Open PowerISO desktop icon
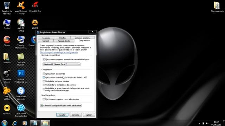The image size is (225, 126). tap(7, 110)
